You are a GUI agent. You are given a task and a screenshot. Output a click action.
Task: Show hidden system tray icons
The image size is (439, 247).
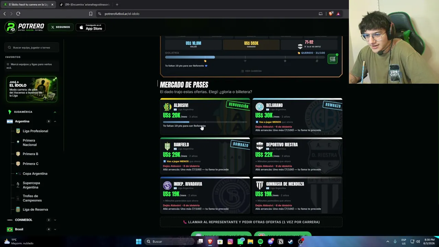pyautogui.click(x=388, y=242)
